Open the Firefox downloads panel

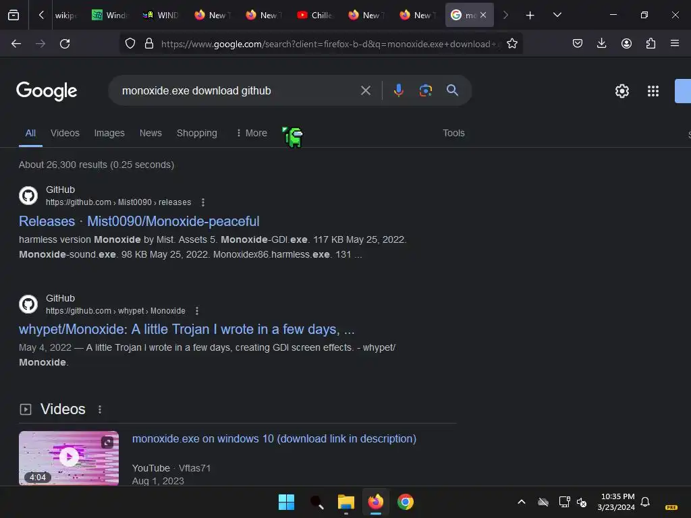[601, 44]
